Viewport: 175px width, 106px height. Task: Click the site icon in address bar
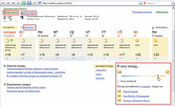tap(40, 3)
